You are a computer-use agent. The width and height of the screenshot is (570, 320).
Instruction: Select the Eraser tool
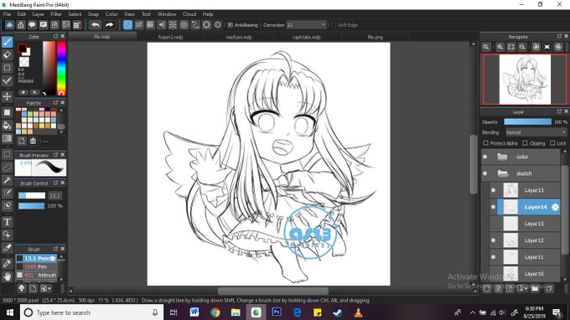7,54
